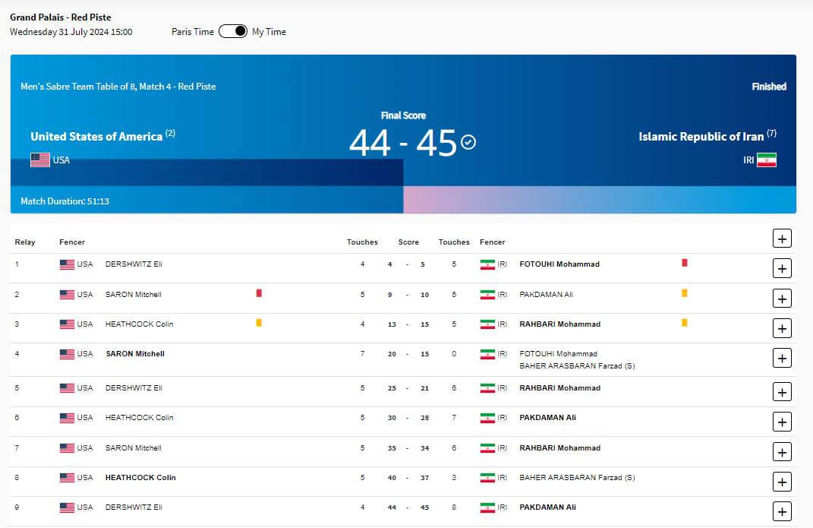Image resolution: width=813 pixels, height=528 pixels.
Task: Click yellow card icon for Pakdaman Ali
Action: point(684,292)
